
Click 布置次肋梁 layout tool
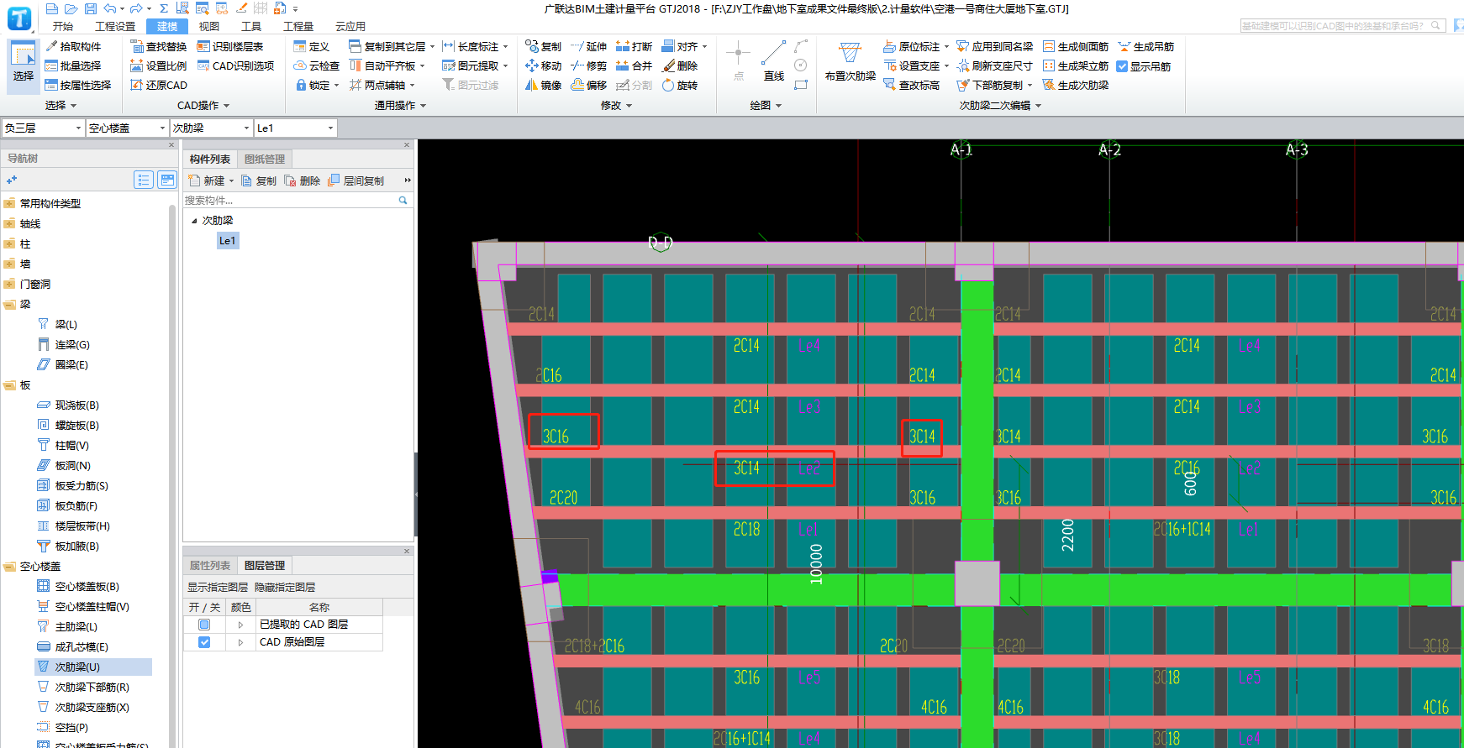850,61
